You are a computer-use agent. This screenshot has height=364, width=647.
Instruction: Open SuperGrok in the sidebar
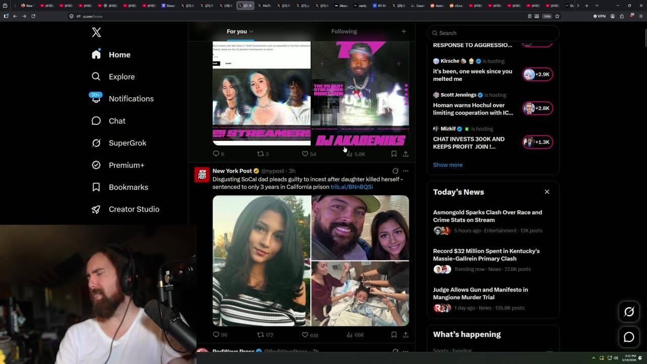119,143
